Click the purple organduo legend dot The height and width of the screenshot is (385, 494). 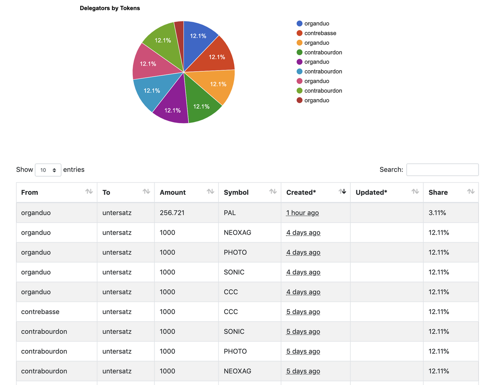(299, 62)
